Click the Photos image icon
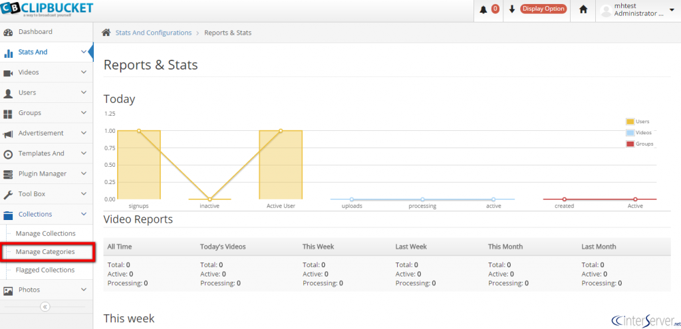 coord(8,291)
